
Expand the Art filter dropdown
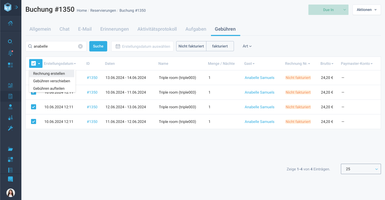tap(247, 46)
